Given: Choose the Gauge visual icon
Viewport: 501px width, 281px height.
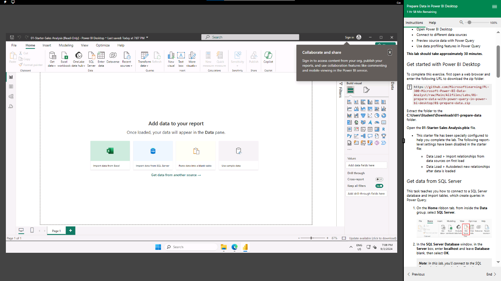Looking at the screenshot, I should click(x=377, y=122).
